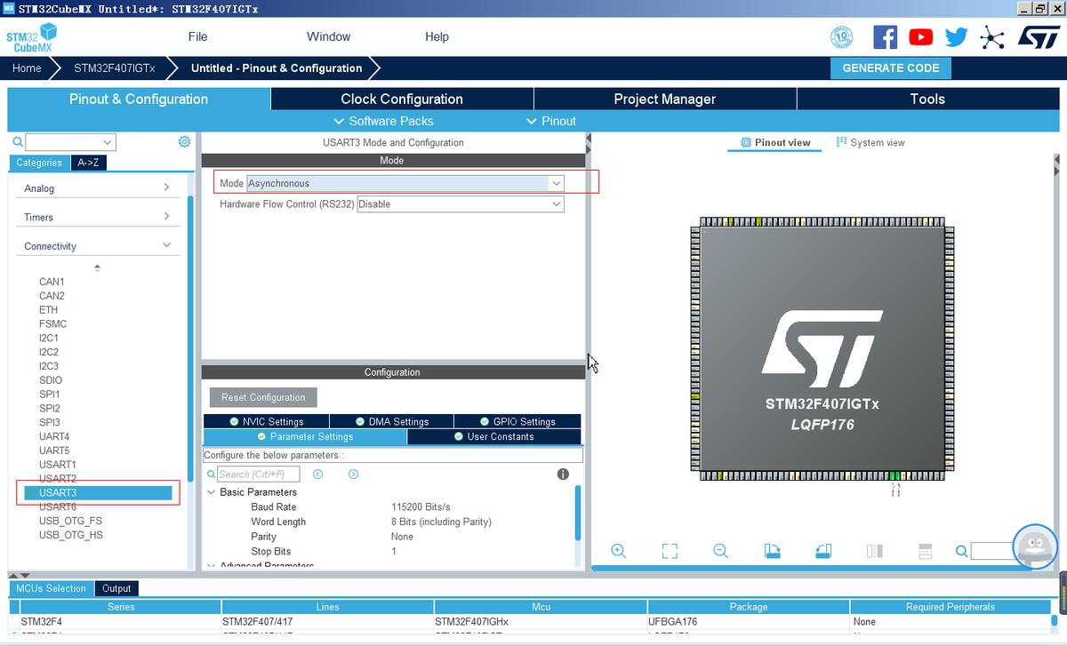
Task: Click the STM32F407IGTx breadcrumb
Action: 114,68
